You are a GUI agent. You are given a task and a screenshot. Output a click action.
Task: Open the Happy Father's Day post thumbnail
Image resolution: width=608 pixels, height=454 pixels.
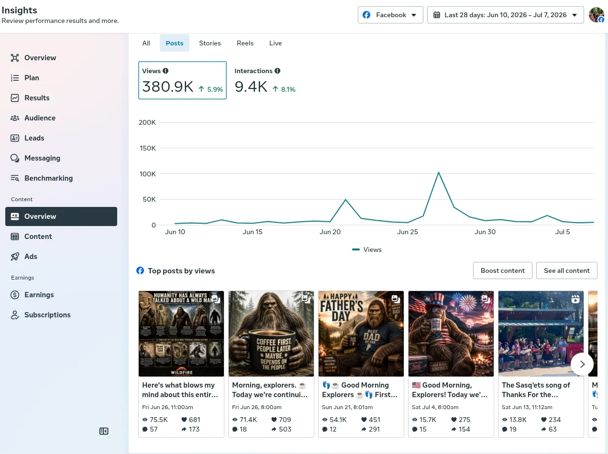[x=361, y=334]
